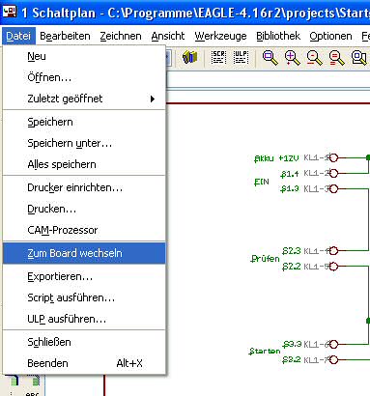Open the Optionen menu
Image resolution: width=370 pixels, height=396 pixels.
(x=330, y=36)
